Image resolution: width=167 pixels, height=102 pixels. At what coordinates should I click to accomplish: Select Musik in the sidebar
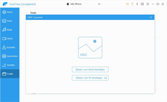10,30
